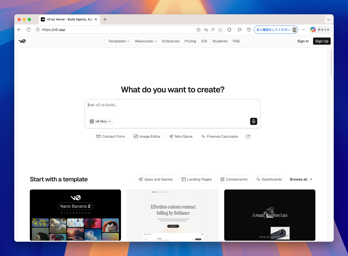The image size is (348, 256).
Task: Filter templates by Dashboards
Action: click(269, 179)
